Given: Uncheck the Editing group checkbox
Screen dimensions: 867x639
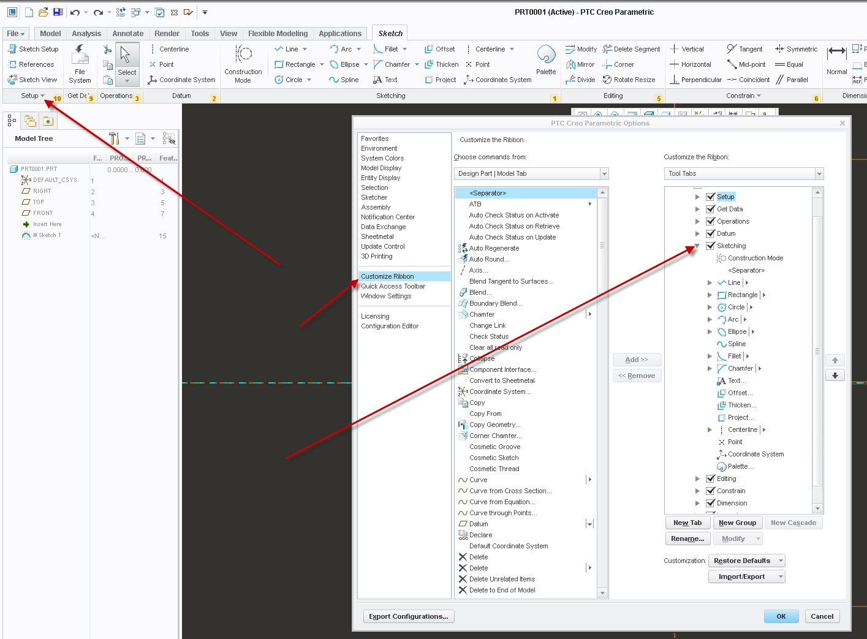Looking at the screenshot, I should pos(711,478).
